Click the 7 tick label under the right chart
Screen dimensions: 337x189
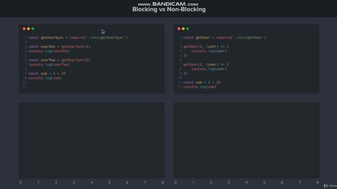pos(300,183)
